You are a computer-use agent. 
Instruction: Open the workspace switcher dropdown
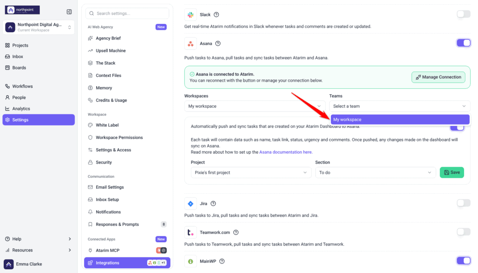[38, 27]
